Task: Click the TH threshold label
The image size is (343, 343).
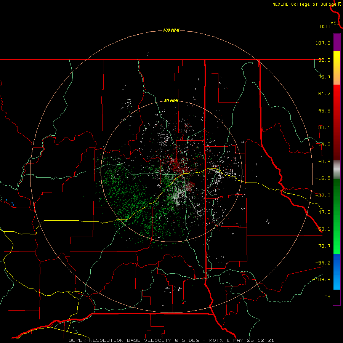Action: pyautogui.click(x=327, y=297)
